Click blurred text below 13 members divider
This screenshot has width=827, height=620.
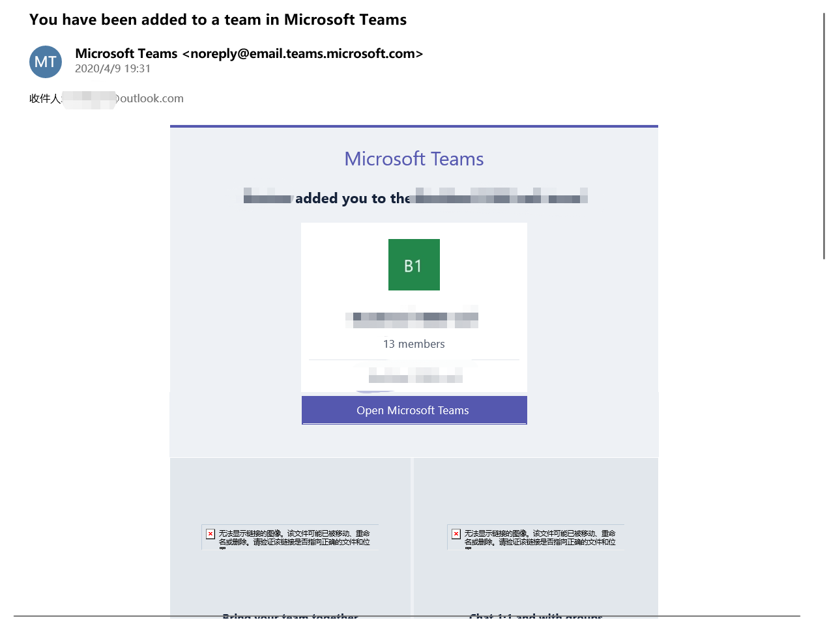[415, 375]
